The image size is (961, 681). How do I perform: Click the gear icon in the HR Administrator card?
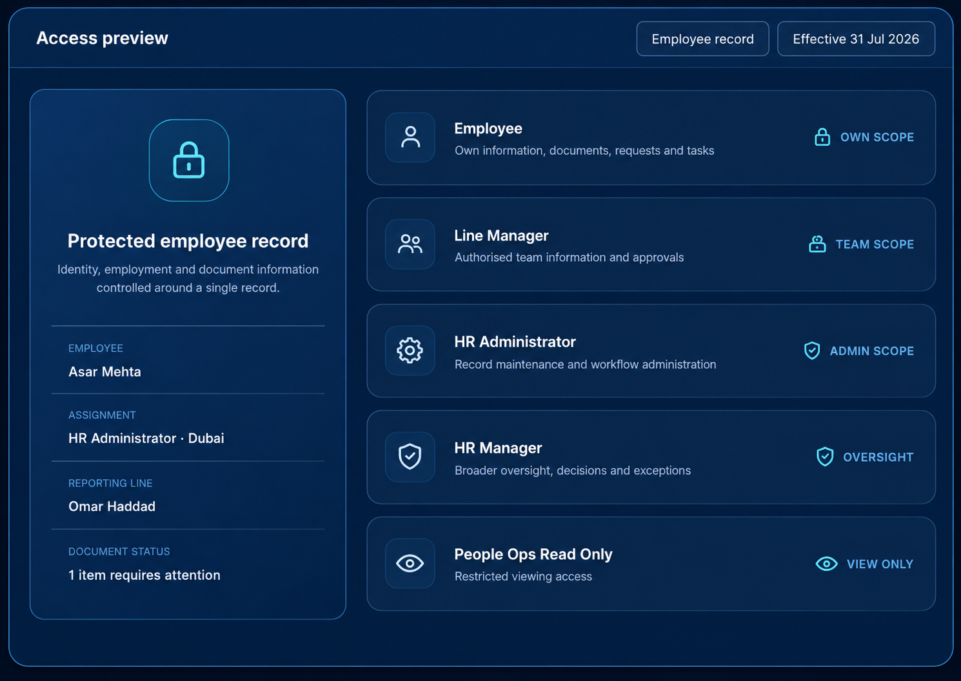pos(410,350)
